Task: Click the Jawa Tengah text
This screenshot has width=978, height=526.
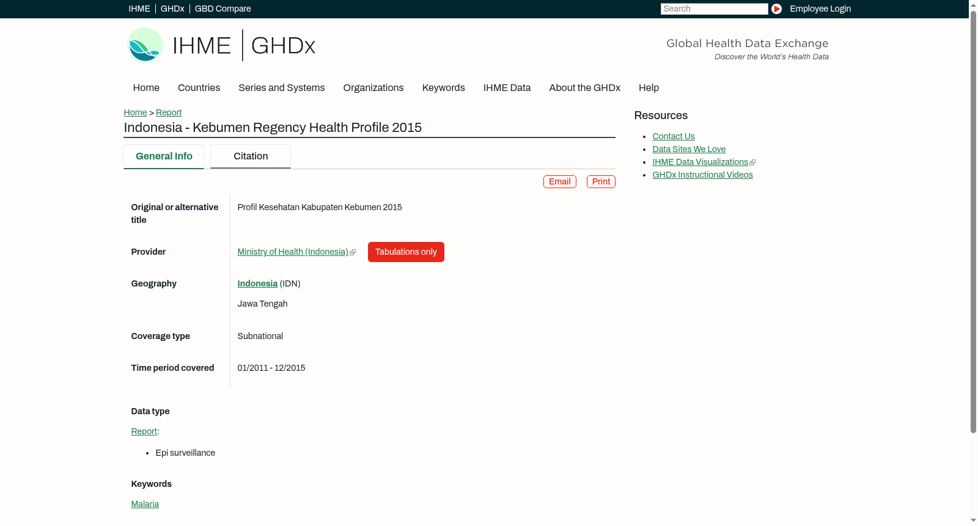Action: (x=262, y=304)
